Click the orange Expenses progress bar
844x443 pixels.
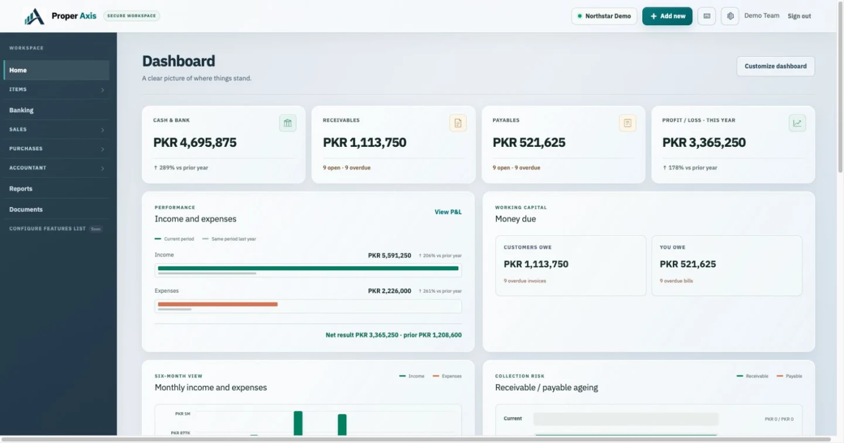pyautogui.click(x=217, y=304)
